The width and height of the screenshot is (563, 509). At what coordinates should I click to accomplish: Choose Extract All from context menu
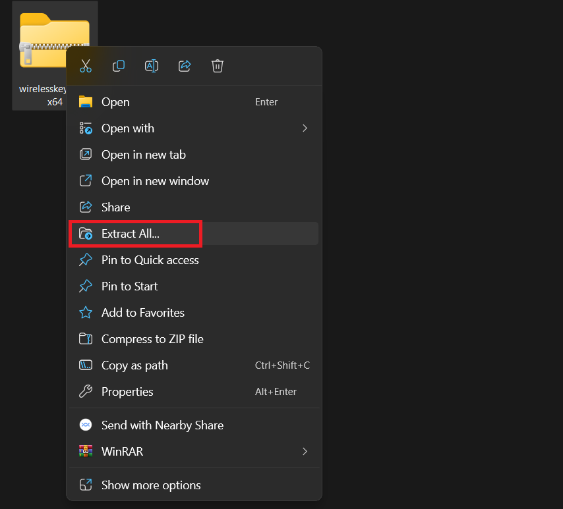click(131, 234)
